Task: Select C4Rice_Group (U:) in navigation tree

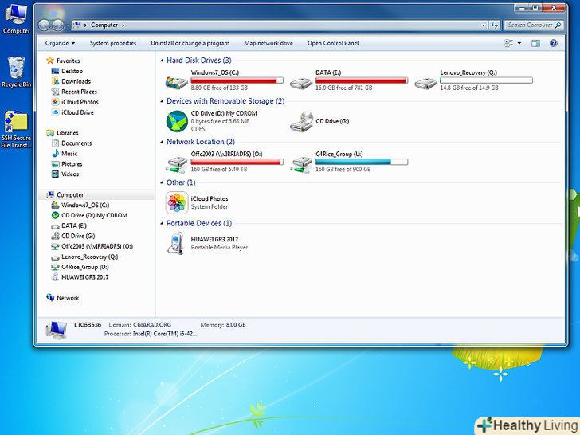Action: (84, 267)
